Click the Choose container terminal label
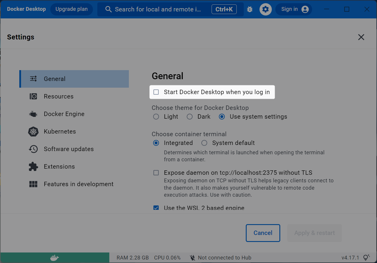The image size is (377, 263). point(189,134)
